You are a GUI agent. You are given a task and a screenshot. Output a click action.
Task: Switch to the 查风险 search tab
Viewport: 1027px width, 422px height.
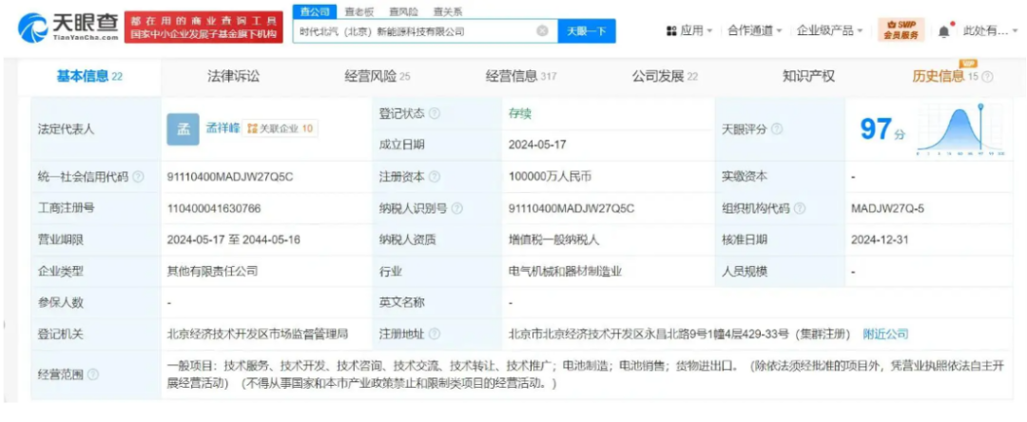(x=403, y=11)
